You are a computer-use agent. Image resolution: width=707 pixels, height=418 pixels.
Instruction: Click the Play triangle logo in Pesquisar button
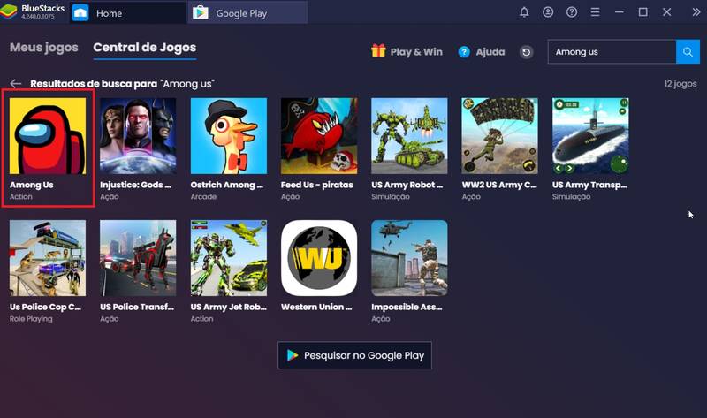click(x=293, y=355)
